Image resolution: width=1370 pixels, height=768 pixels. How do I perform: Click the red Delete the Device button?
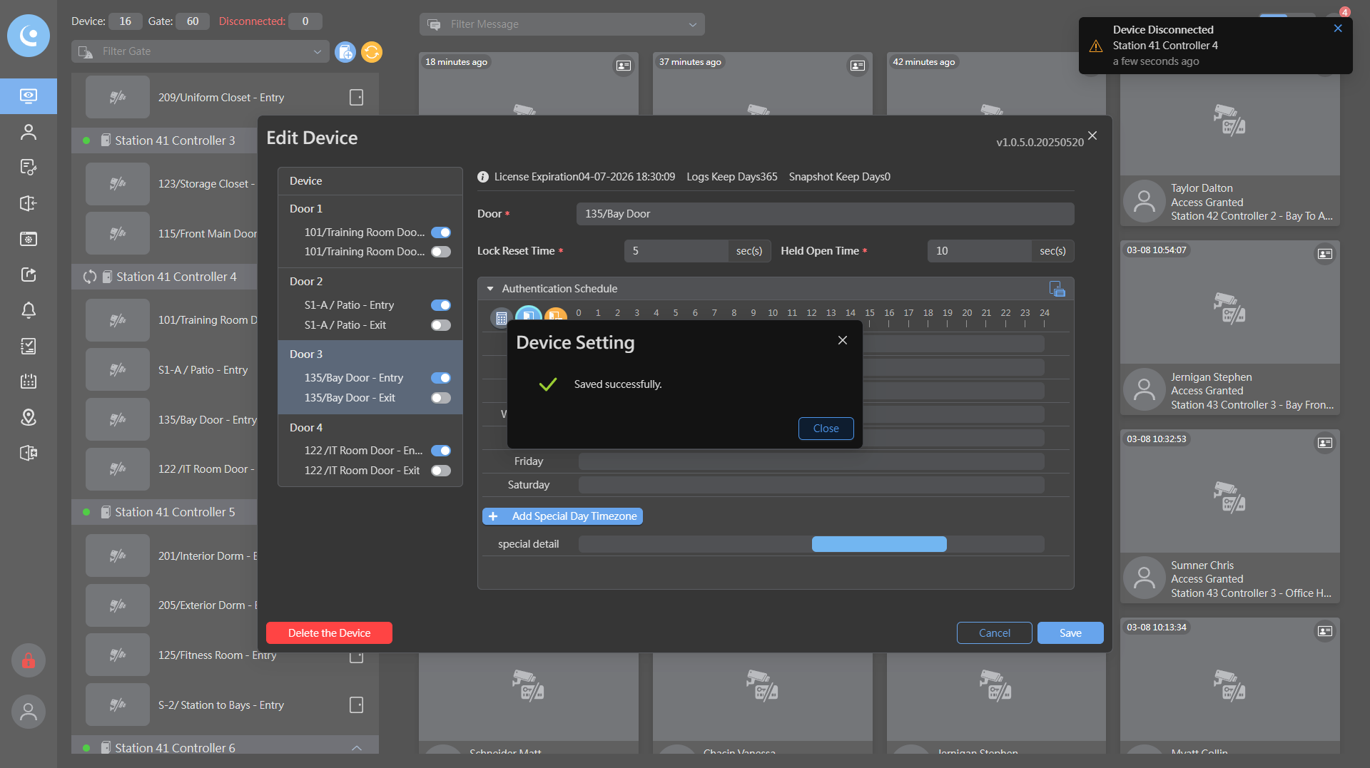click(x=329, y=633)
